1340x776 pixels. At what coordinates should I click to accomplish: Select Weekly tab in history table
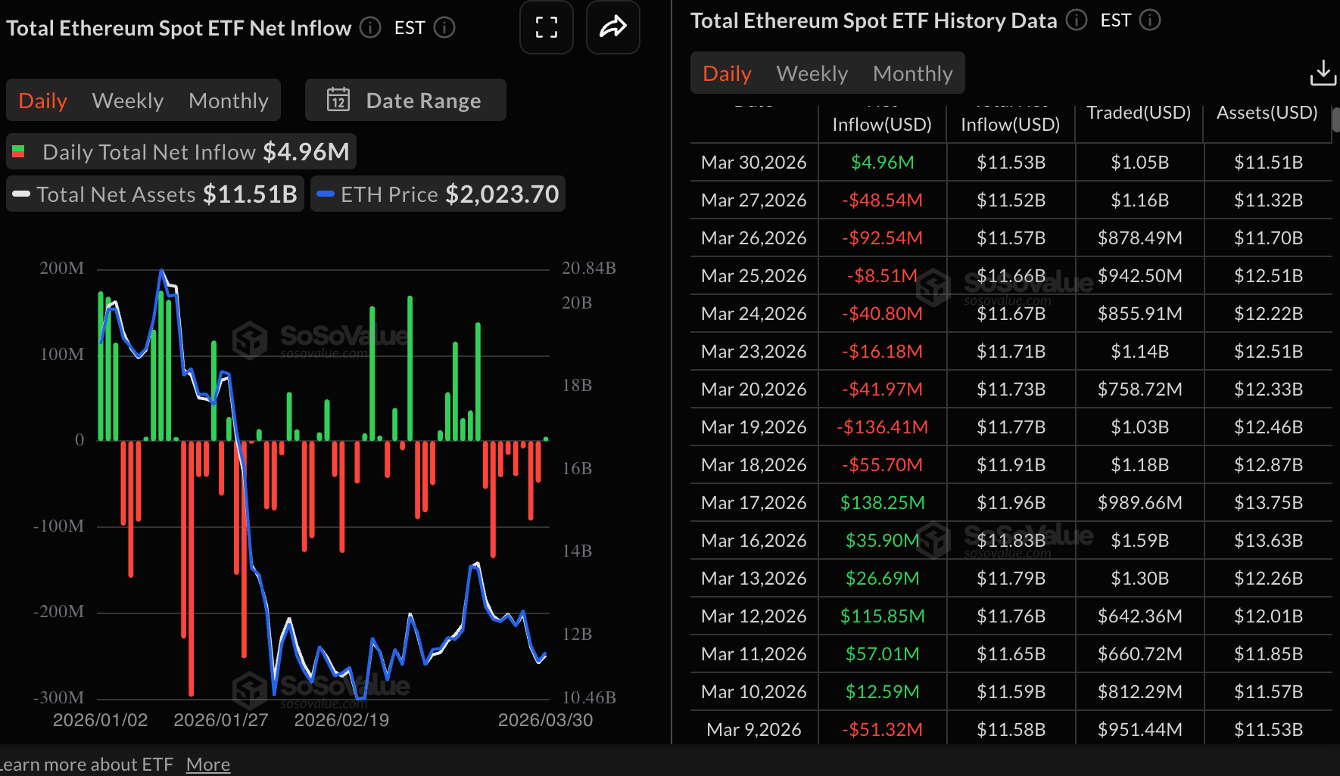pyautogui.click(x=812, y=73)
